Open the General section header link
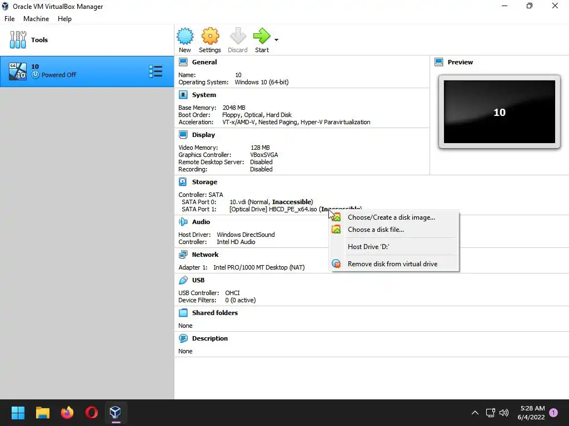The width and height of the screenshot is (569, 426). 204,62
